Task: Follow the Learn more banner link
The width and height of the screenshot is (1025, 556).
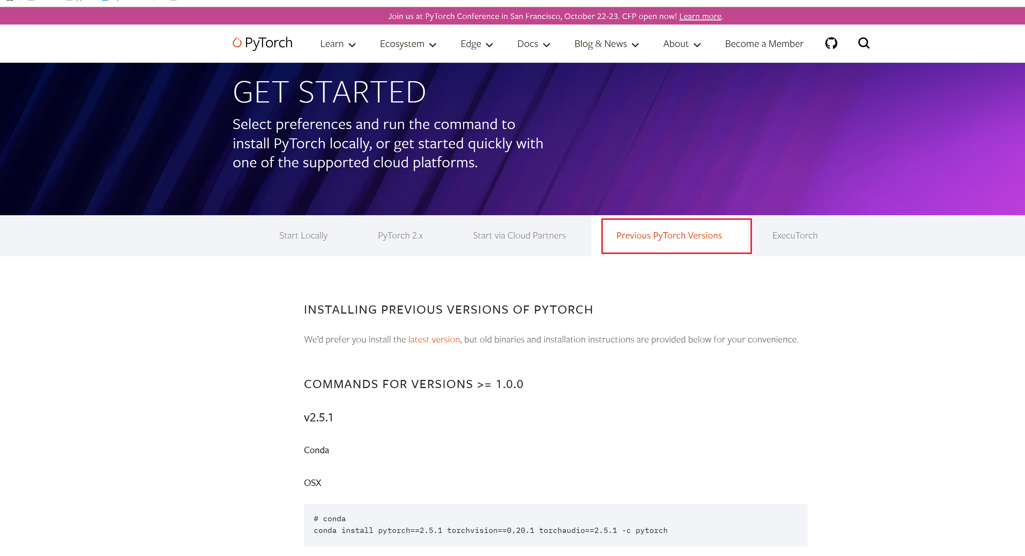Action: 700,16
